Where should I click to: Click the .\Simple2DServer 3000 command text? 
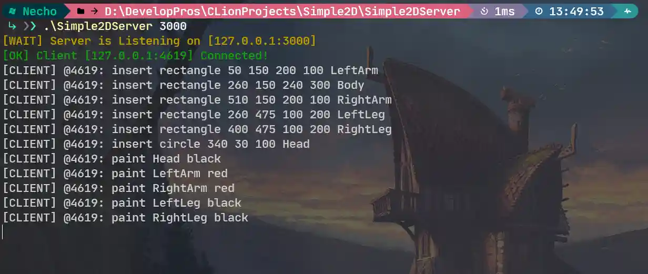(x=115, y=26)
